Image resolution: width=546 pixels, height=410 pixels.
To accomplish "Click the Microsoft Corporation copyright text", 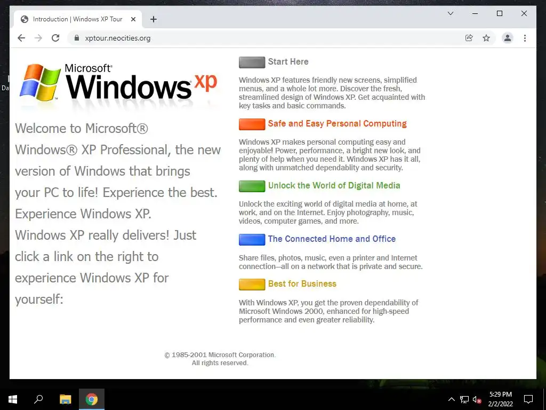I will [220, 355].
